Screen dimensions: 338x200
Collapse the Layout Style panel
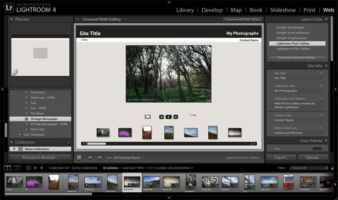pyautogui.click(x=326, y=19)
